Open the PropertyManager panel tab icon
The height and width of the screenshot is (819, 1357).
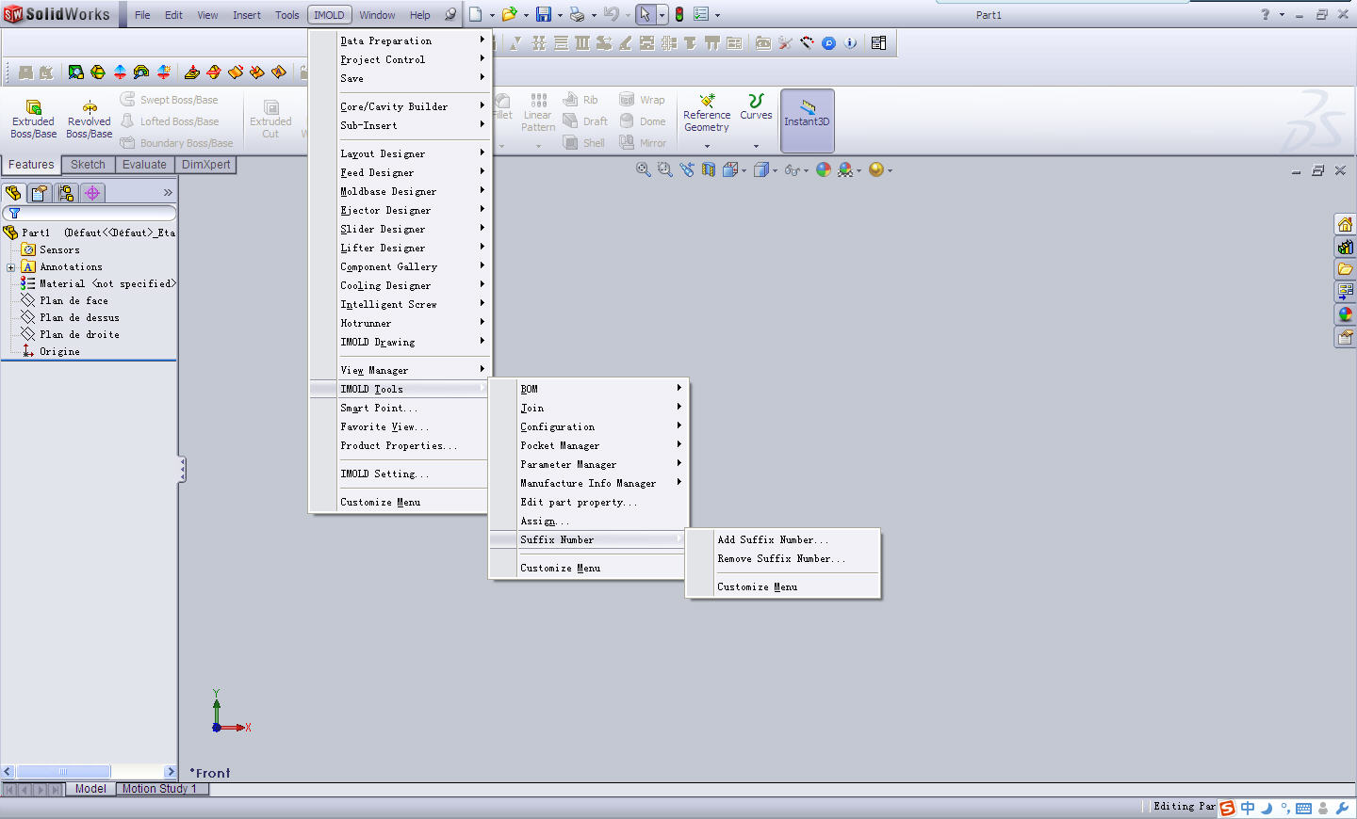pos(39,193)
